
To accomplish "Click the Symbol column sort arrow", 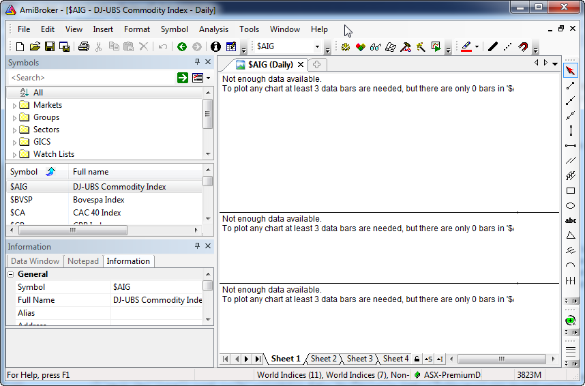I will pyautogui.click(x=50, y=172).
